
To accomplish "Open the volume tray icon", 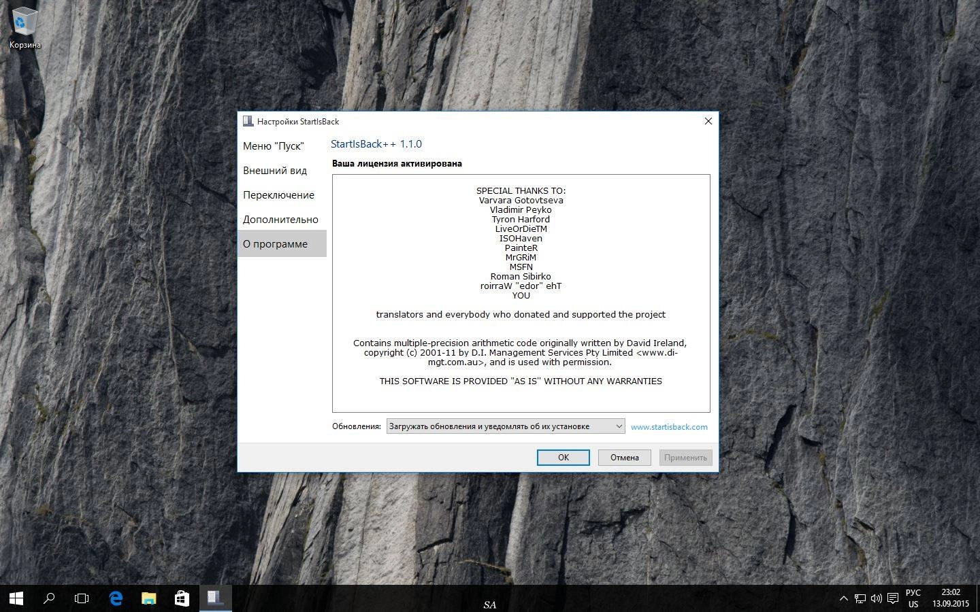I will pyautogui.click(x=877, y=599).
